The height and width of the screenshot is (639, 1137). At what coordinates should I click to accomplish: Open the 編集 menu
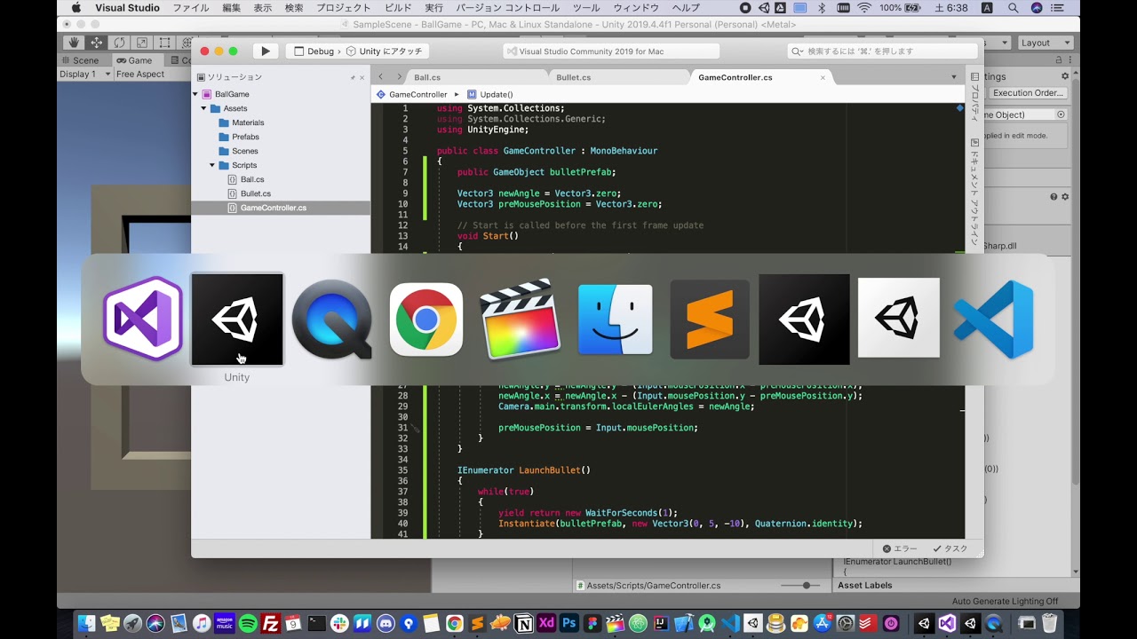click(x=232, y=8)
